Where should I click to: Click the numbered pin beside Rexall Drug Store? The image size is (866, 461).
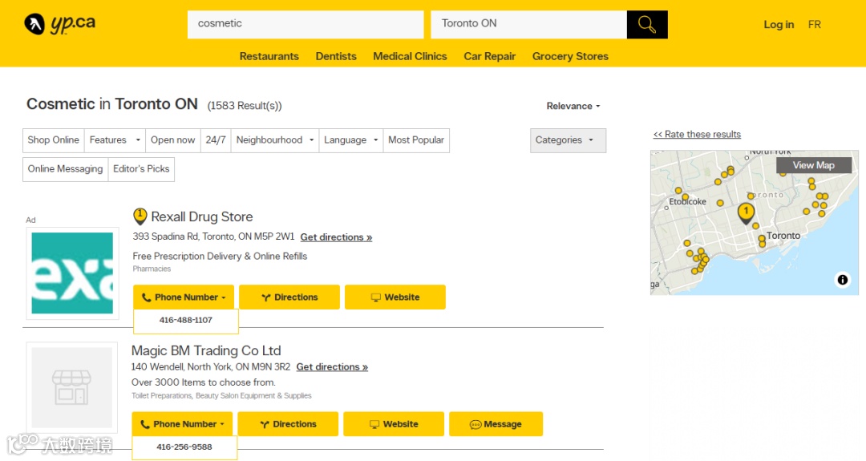tap(140, 216)
